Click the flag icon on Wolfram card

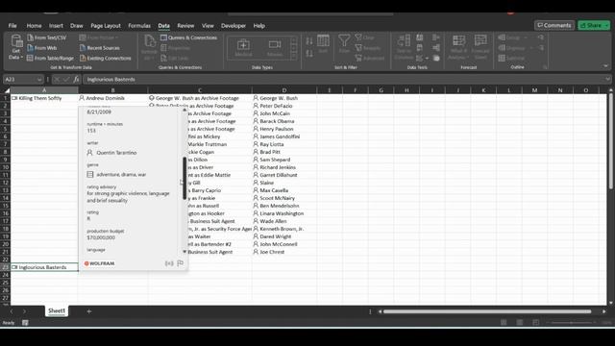point(181,263)
